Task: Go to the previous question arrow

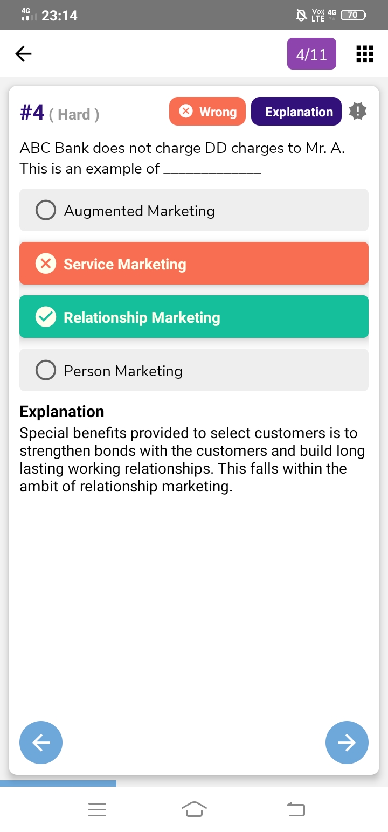Action: pos(41,743)
